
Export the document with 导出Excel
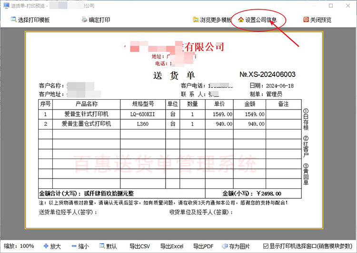tap(171, 246)
